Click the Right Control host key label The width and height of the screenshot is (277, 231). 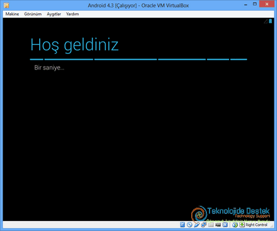click(x=256, y=225)
